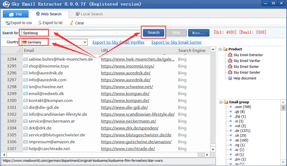Click the horizontal scroll right arrow

[207, 155]
